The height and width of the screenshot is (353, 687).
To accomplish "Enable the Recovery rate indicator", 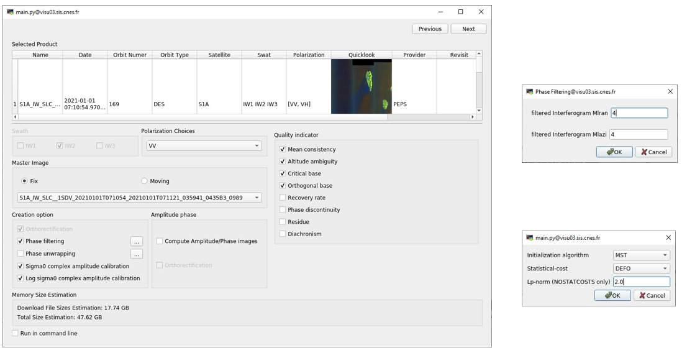I will coord(283,198).
